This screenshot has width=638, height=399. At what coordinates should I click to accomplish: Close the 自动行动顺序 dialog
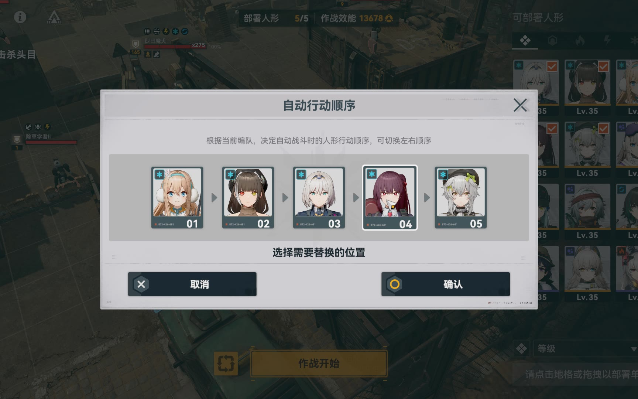[520, 105]
